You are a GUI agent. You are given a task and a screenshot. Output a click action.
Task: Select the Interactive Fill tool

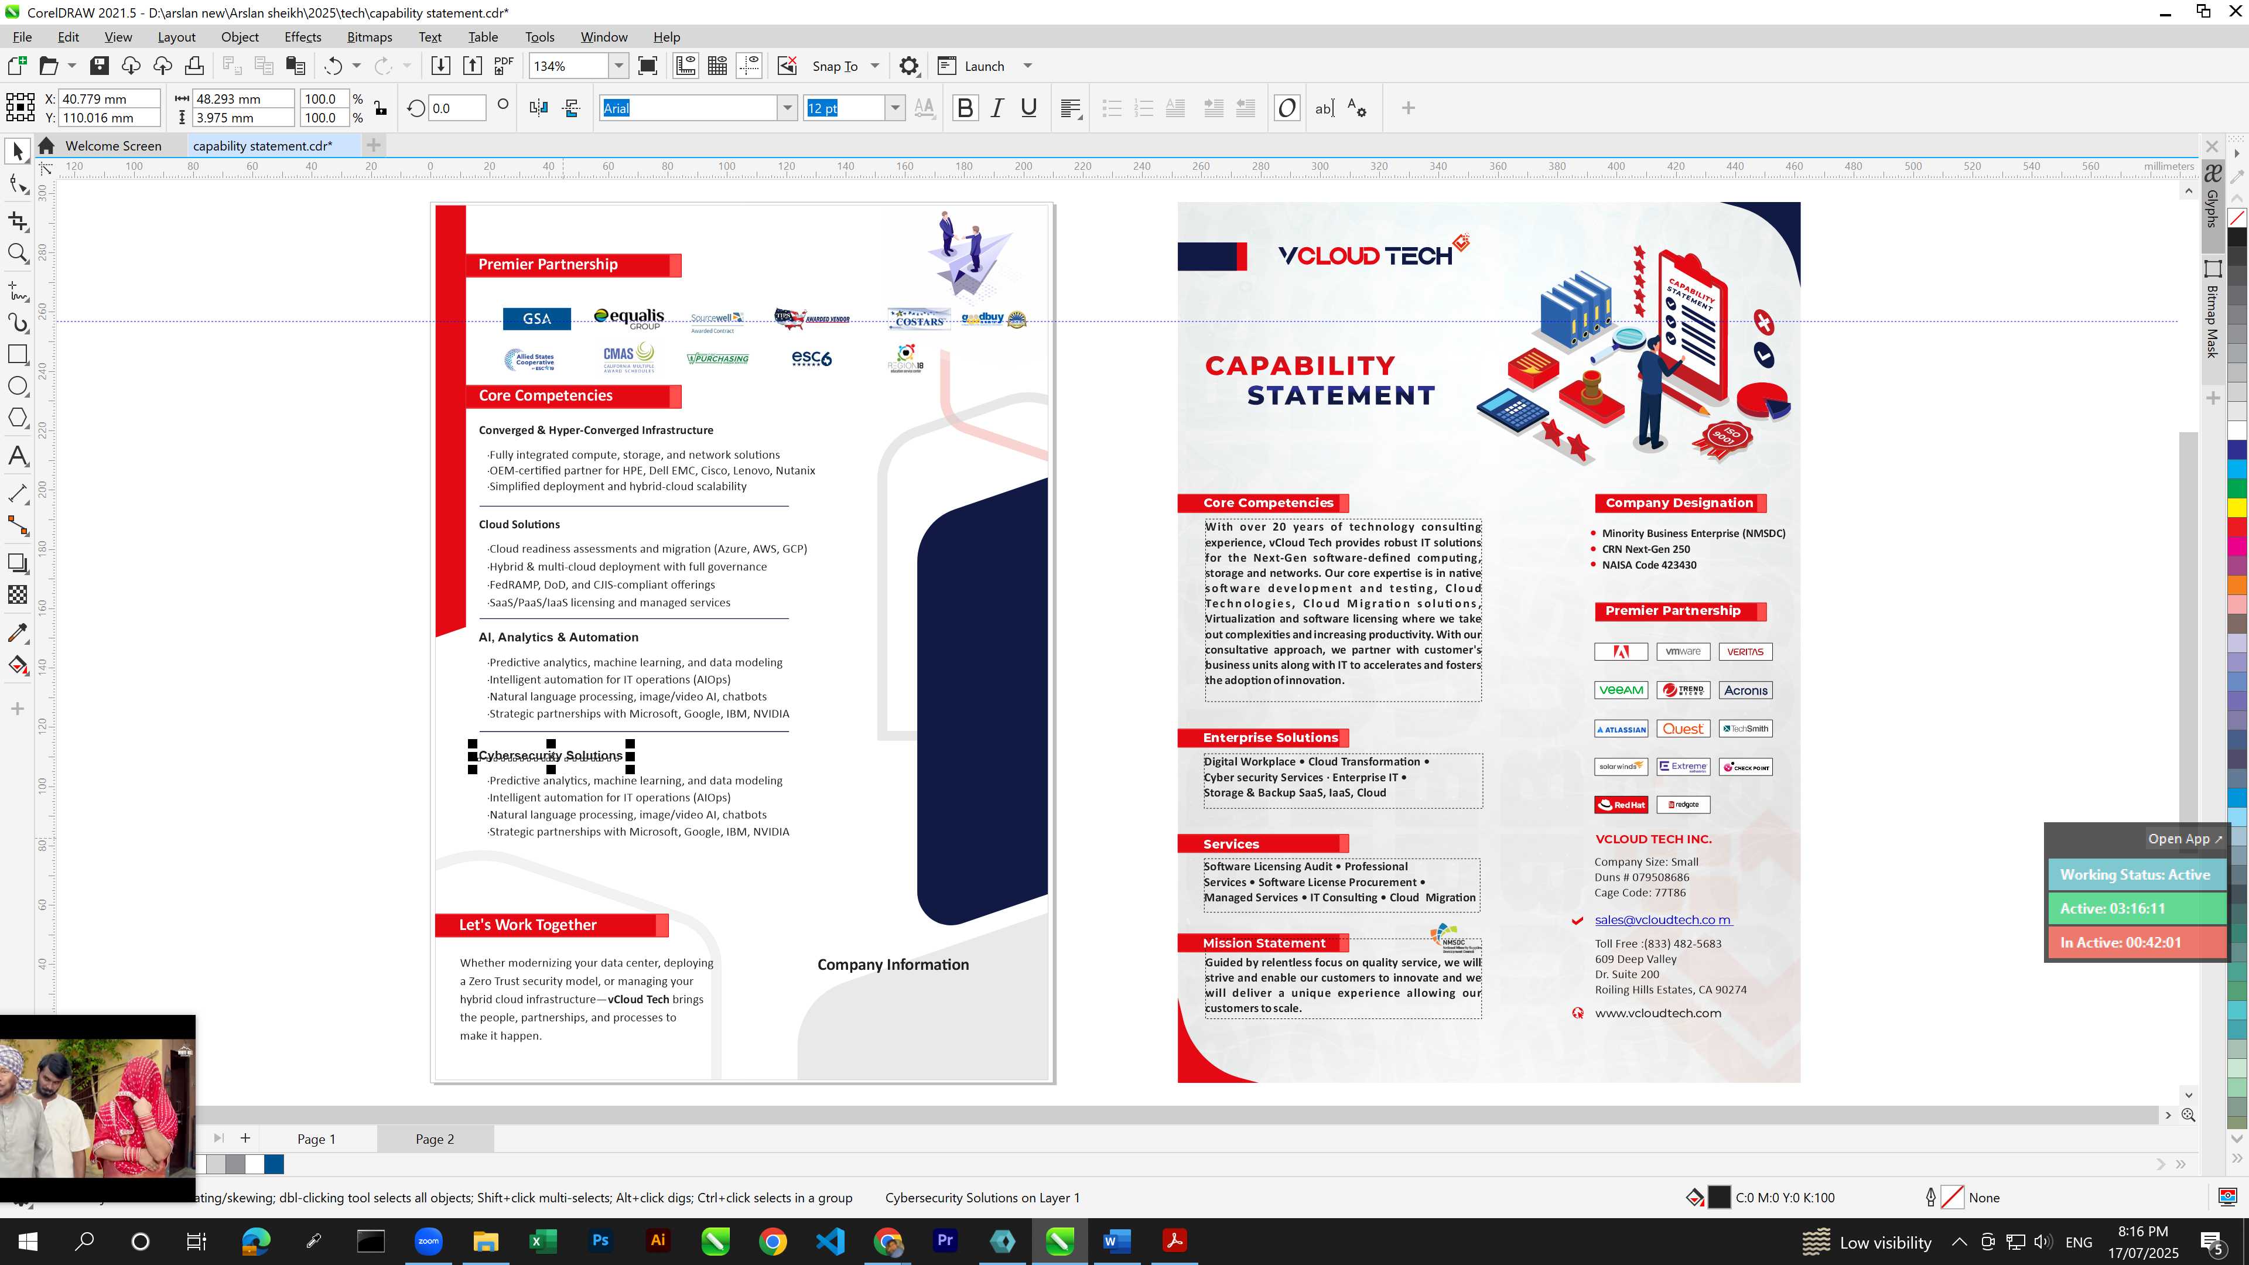point(18,665)
